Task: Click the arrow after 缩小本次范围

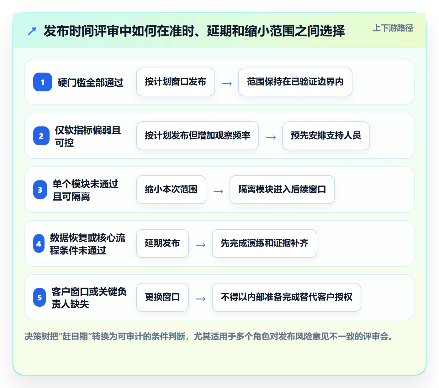Action: pyautogui.click(x=218, y=191)
